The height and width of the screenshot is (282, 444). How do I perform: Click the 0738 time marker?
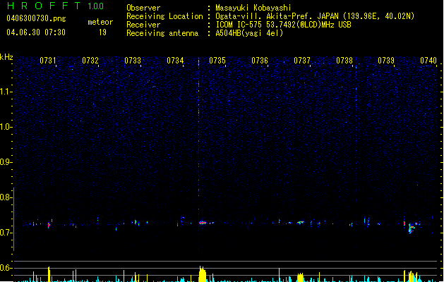tap(344, 61)
